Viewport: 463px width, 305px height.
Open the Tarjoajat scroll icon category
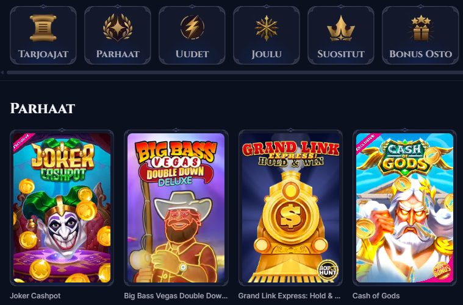[43, 28]
